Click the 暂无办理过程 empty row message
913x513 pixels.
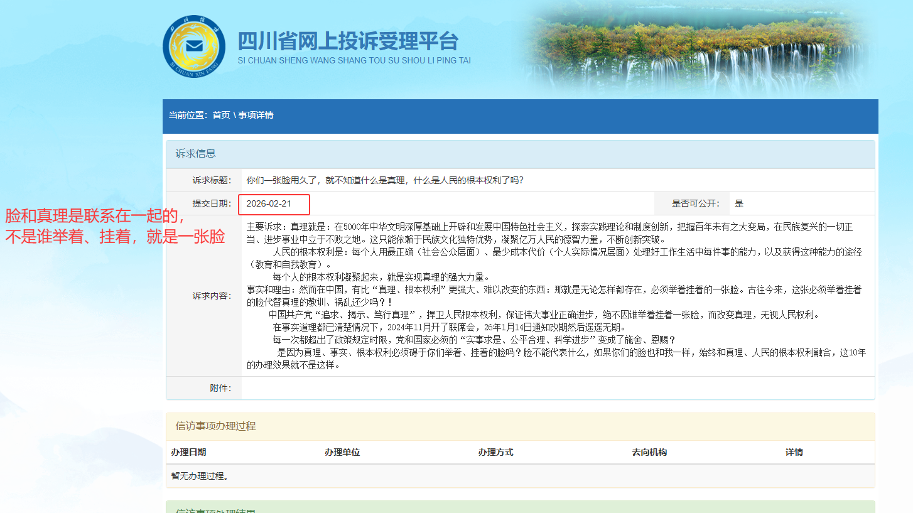(x=200, y=477)
